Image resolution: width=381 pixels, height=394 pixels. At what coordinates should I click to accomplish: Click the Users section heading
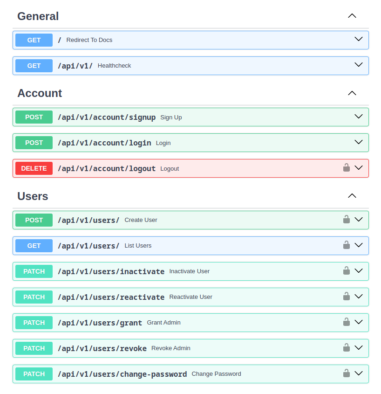click(x=33, y=196)
